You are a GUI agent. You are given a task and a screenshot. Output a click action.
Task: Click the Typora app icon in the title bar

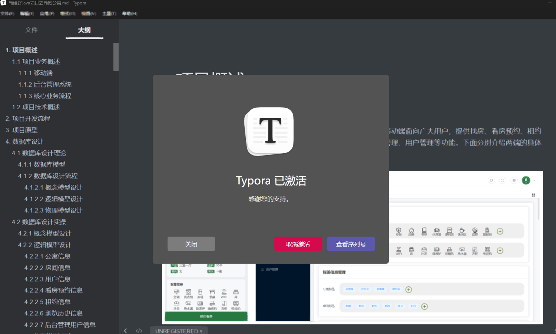coord(3,3)
